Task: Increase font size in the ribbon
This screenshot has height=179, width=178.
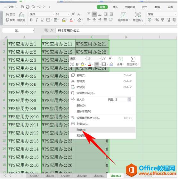Action: coord(73,14)
